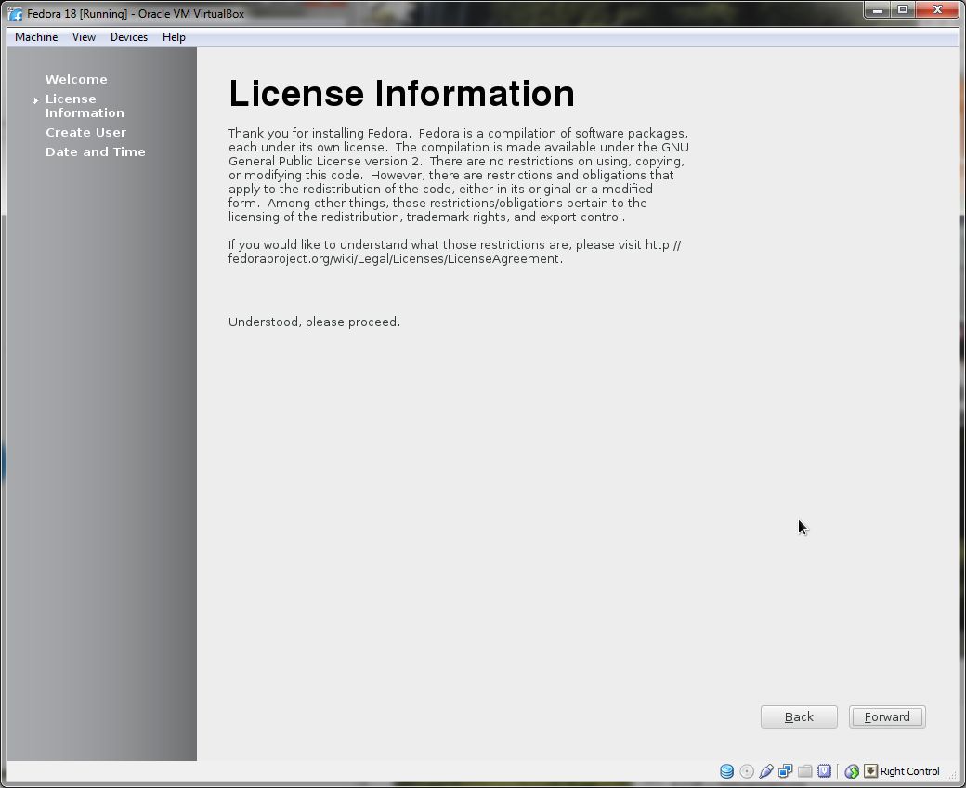Open the View menu
This screenshot has width=966, height=788.
click(x=84, y=37)
